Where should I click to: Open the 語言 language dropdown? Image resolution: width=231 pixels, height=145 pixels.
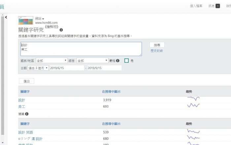click(x=92, y=61)
